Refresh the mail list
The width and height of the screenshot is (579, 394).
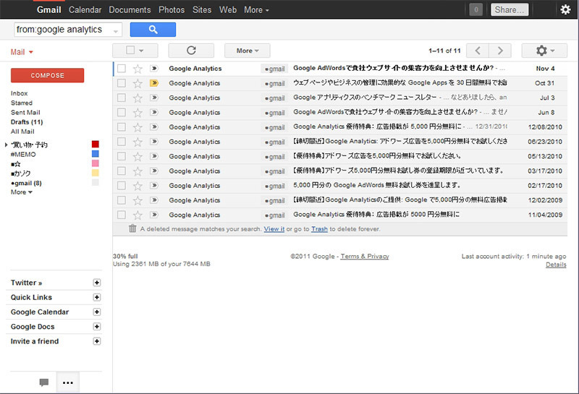click(x=191, y=51)
